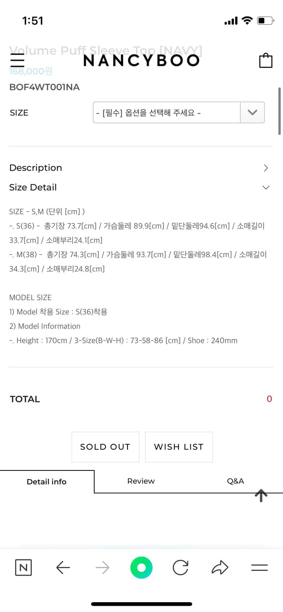Open the SIZE option dropdown
This screenshot has width=283, height=612.
point(178,113)
